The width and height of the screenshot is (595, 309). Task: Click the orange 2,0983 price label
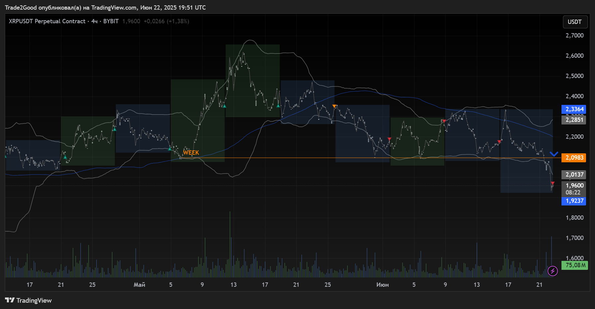click(574, 158)
